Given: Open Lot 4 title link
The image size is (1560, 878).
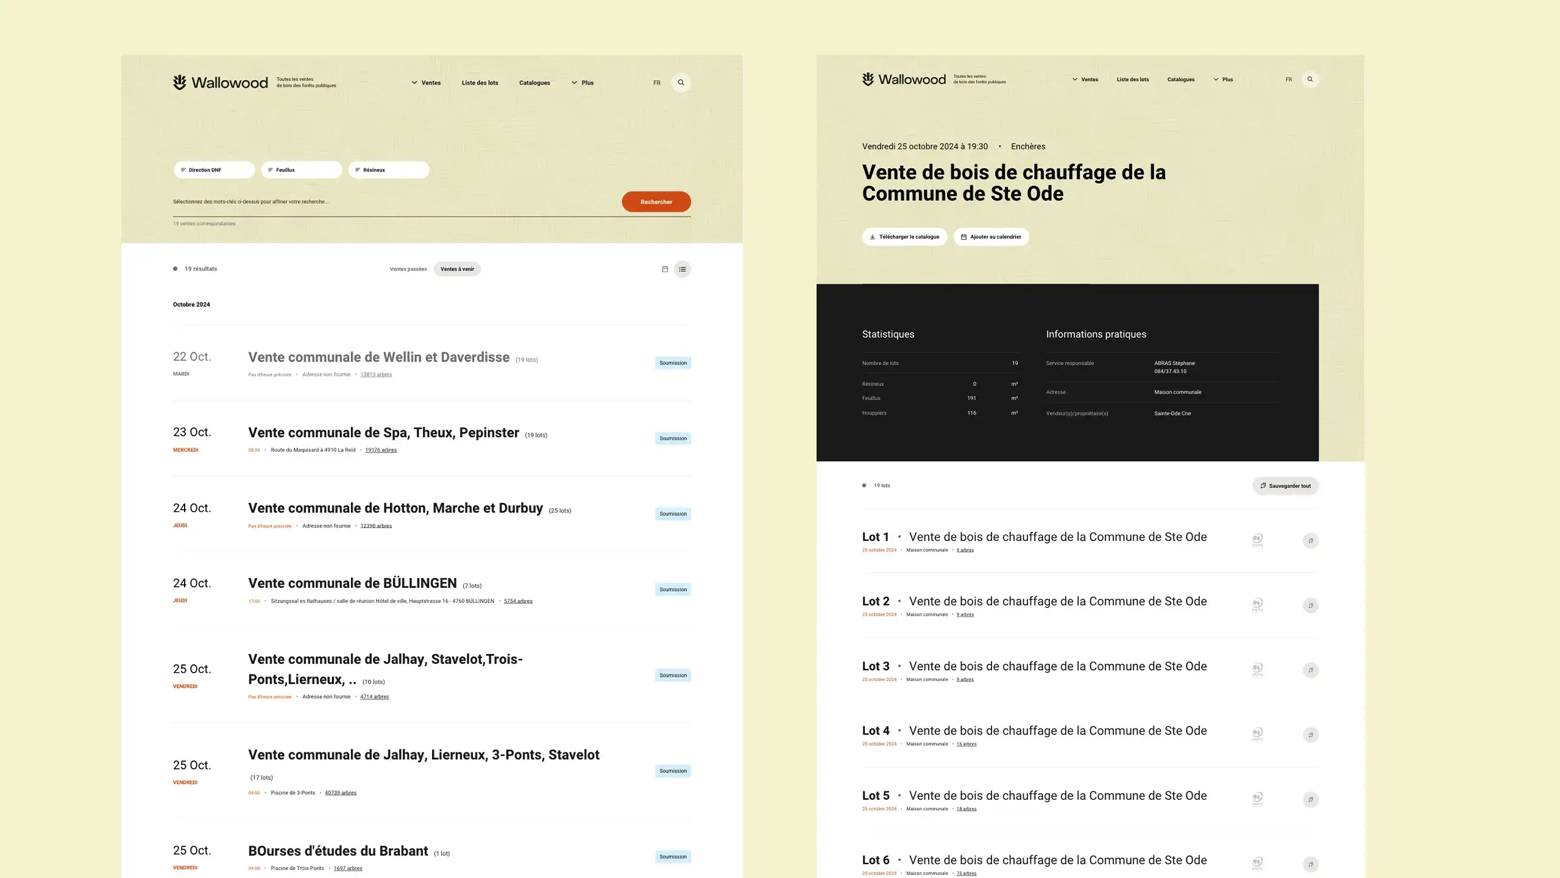Looking at the screenshot, I should point(1058,731).
